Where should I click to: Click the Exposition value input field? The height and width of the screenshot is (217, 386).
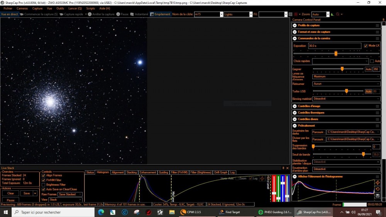(x=334, y=46)
